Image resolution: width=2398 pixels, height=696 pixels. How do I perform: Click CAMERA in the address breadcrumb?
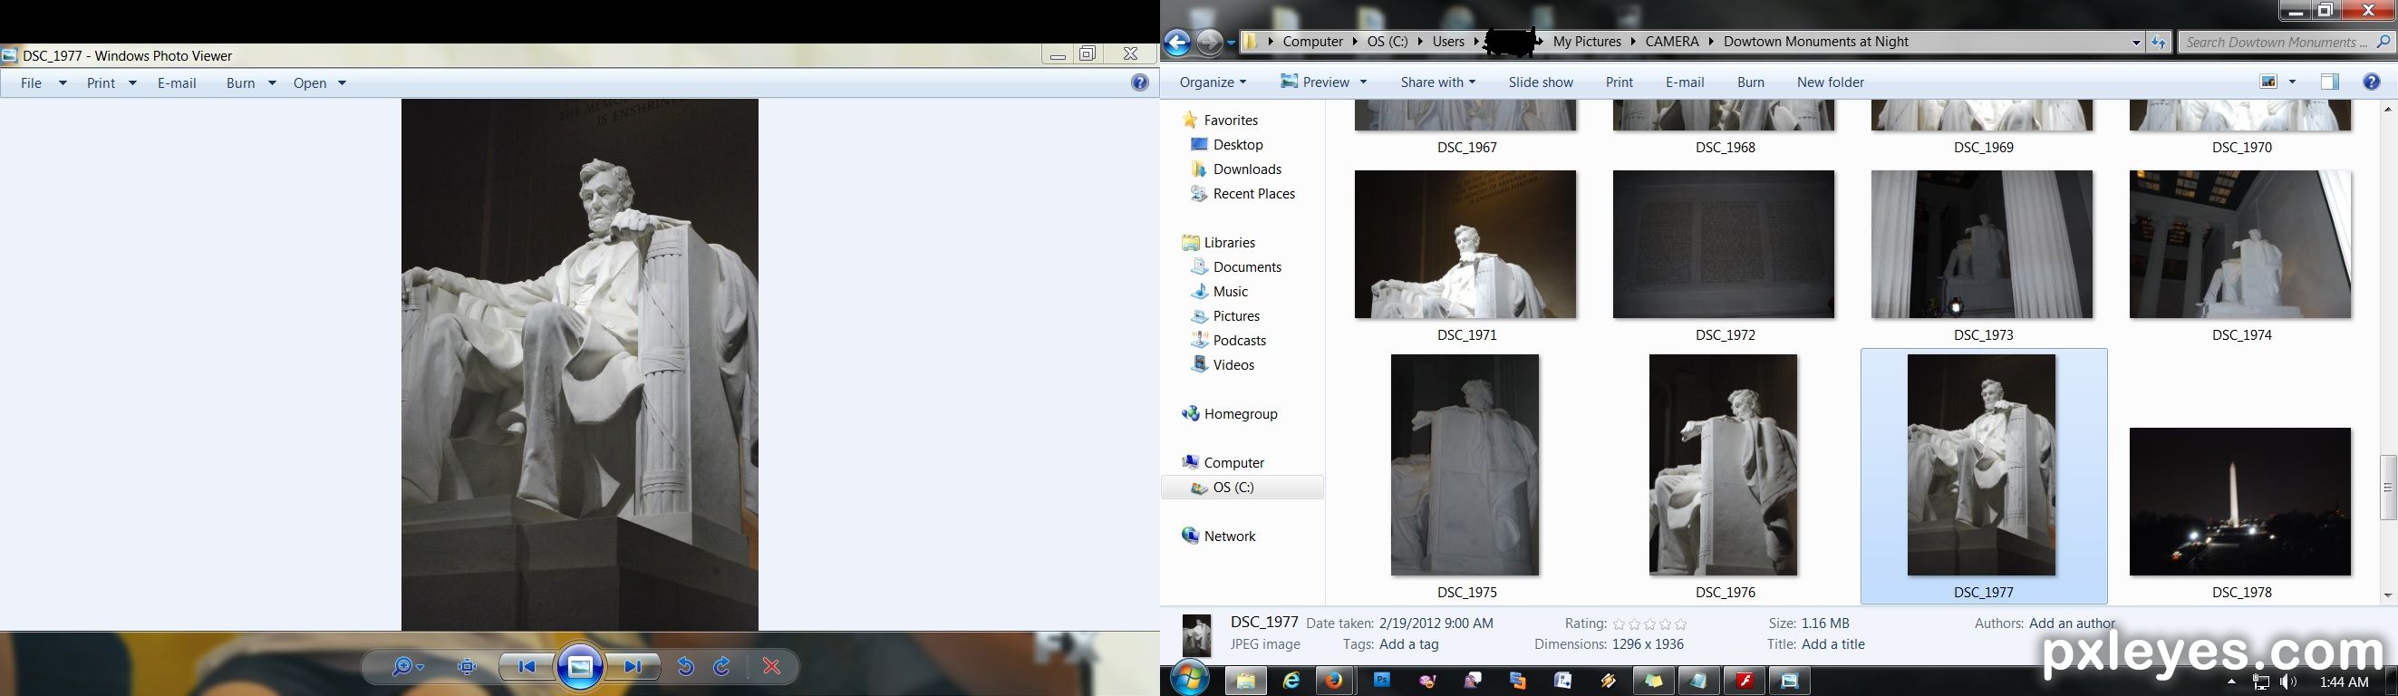coord(1672,42)
